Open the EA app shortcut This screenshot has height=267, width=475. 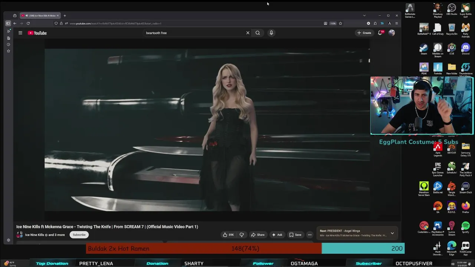(x=438, y=208)
